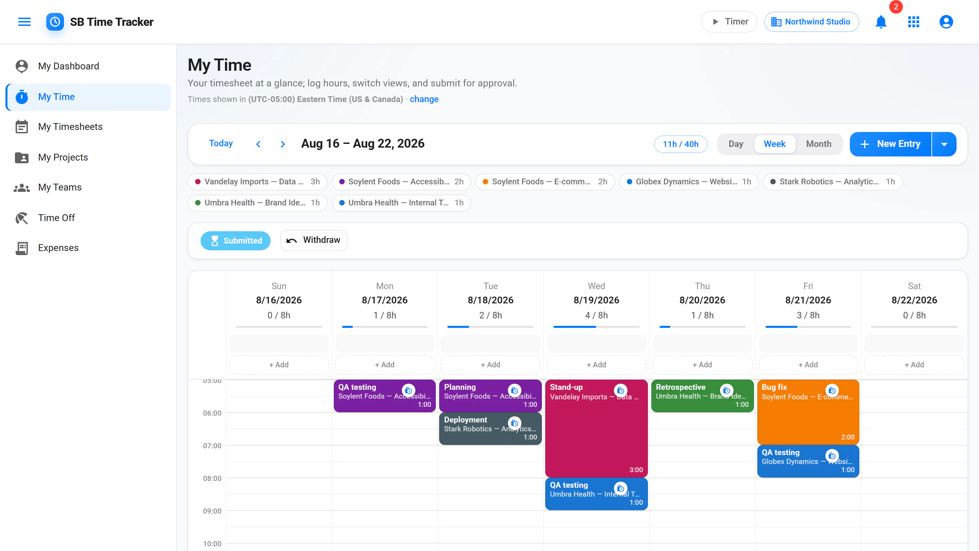The width and height of the screenshot is (979, 551).
Task: Select Umbra Health — Internal T... project chip
Action: [x=401, y=203]
